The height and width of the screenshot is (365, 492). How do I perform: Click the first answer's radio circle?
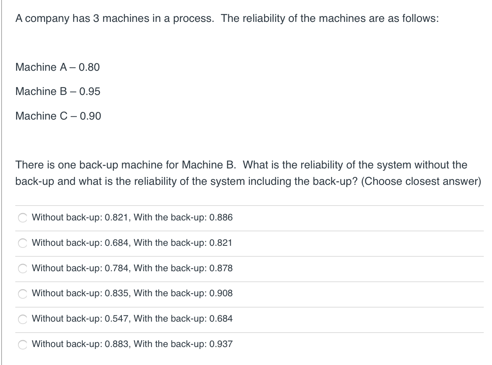(23, 218)
